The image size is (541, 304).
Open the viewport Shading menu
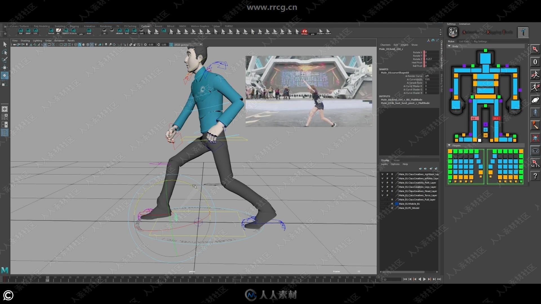point(25,41)
